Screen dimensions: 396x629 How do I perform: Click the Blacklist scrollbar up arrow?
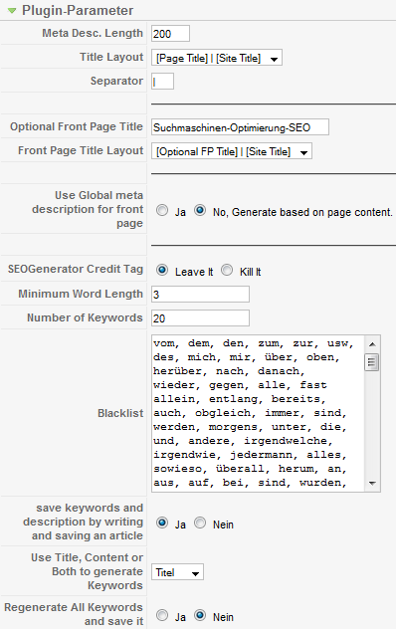tap(372, 344)
